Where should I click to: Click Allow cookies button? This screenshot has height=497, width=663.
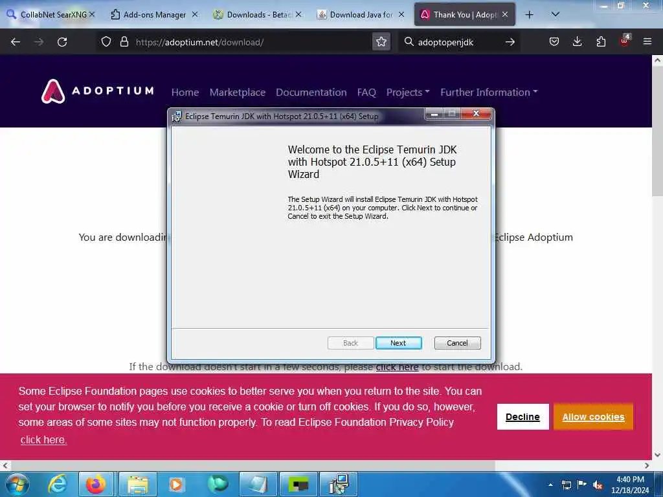point(593,417)
